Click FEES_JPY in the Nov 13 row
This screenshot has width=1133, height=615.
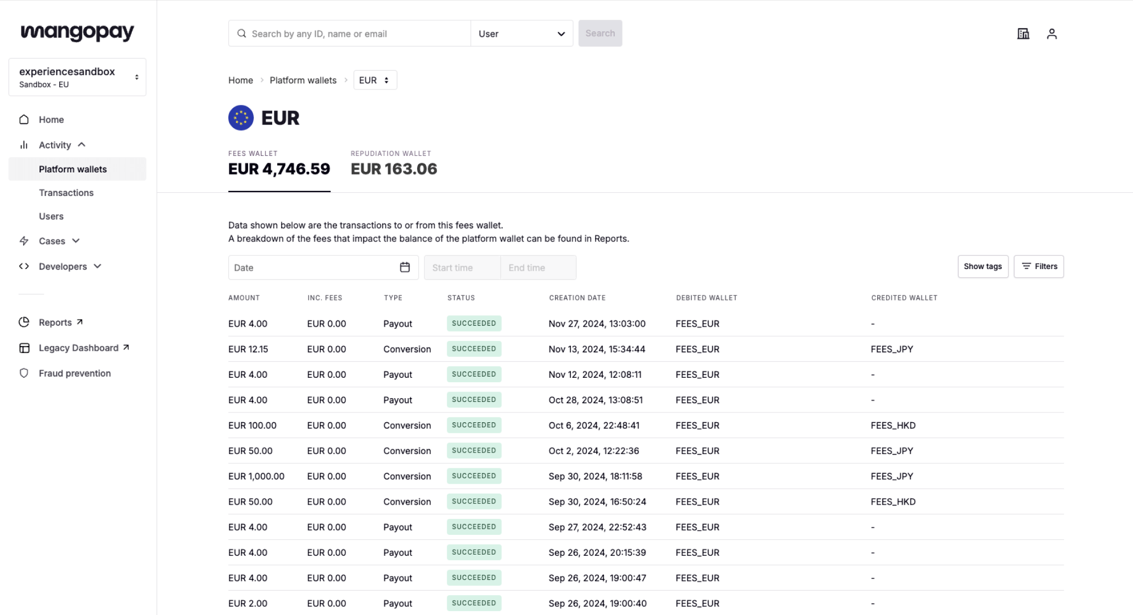click(x=892, y=349)
